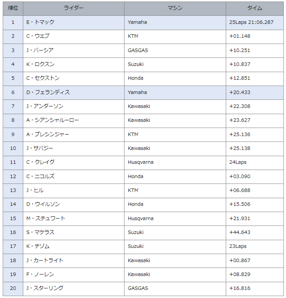This screenshot has width=286, height=298.
Task: Click the マシン column header
Action: pos(175,8)
